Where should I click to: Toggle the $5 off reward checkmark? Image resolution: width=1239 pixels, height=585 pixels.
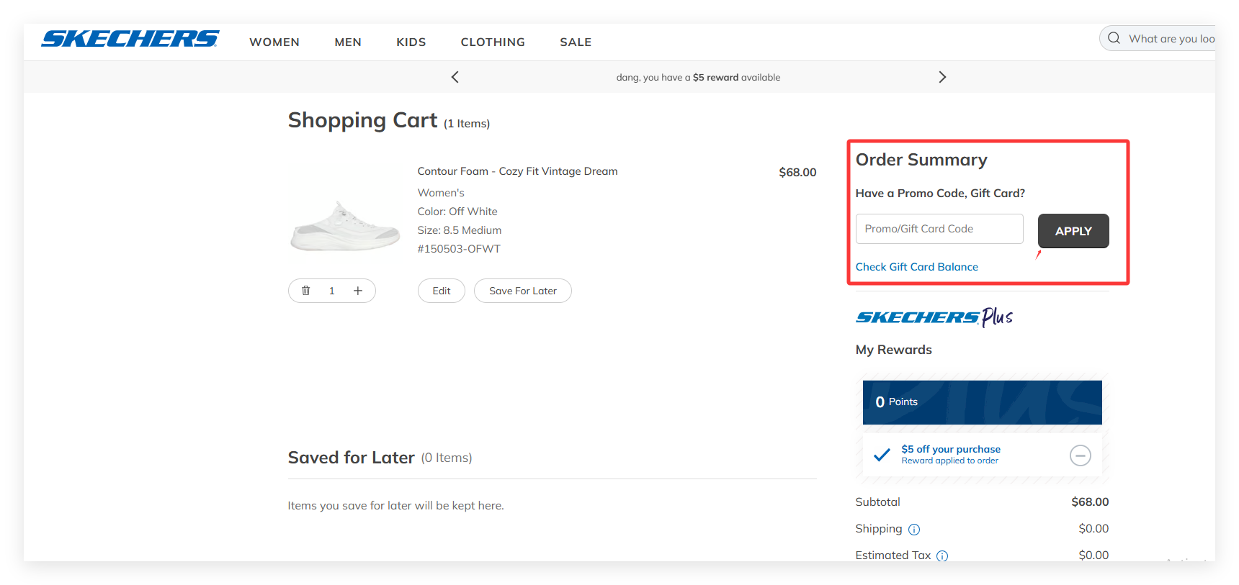pos(882,455)
